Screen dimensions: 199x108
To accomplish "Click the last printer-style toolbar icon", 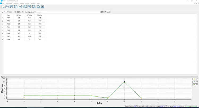I will point(42,7).
